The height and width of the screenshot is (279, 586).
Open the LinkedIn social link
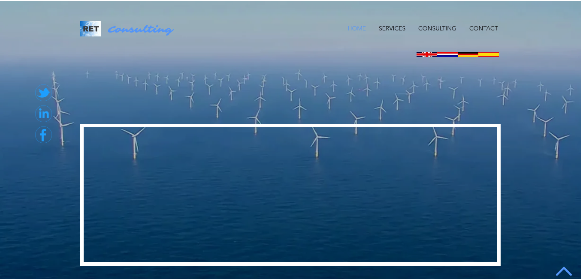(x=43, y=114)
